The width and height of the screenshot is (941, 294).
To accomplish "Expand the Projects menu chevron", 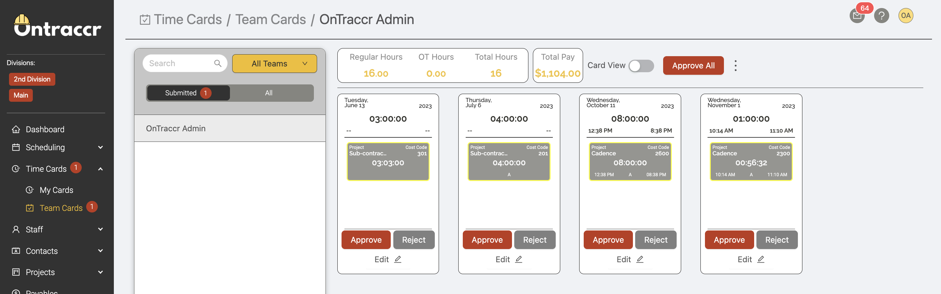I will (x=100, y=272).
